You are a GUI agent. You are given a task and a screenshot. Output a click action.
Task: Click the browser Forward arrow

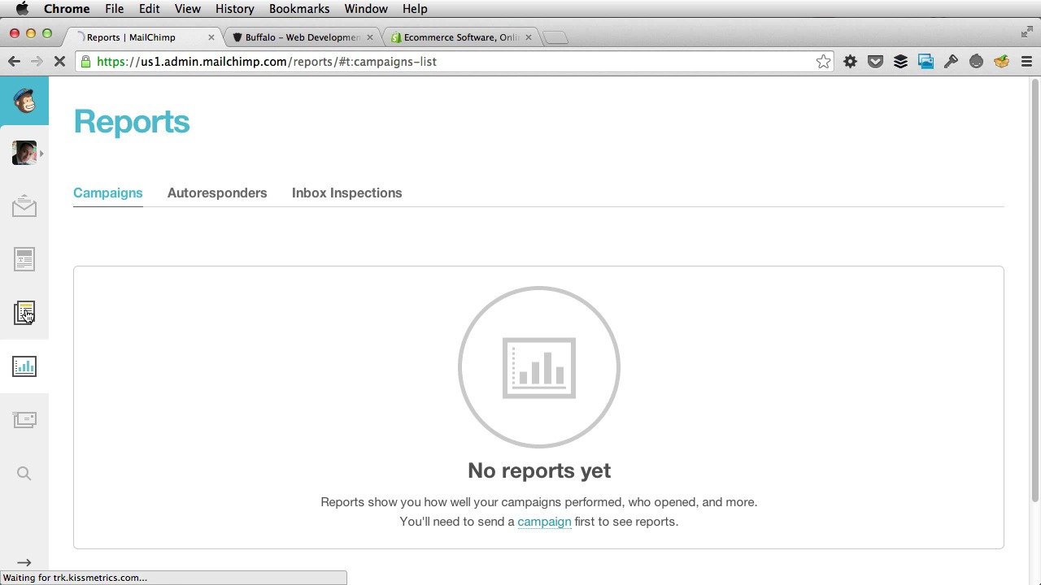click(37, 62)
